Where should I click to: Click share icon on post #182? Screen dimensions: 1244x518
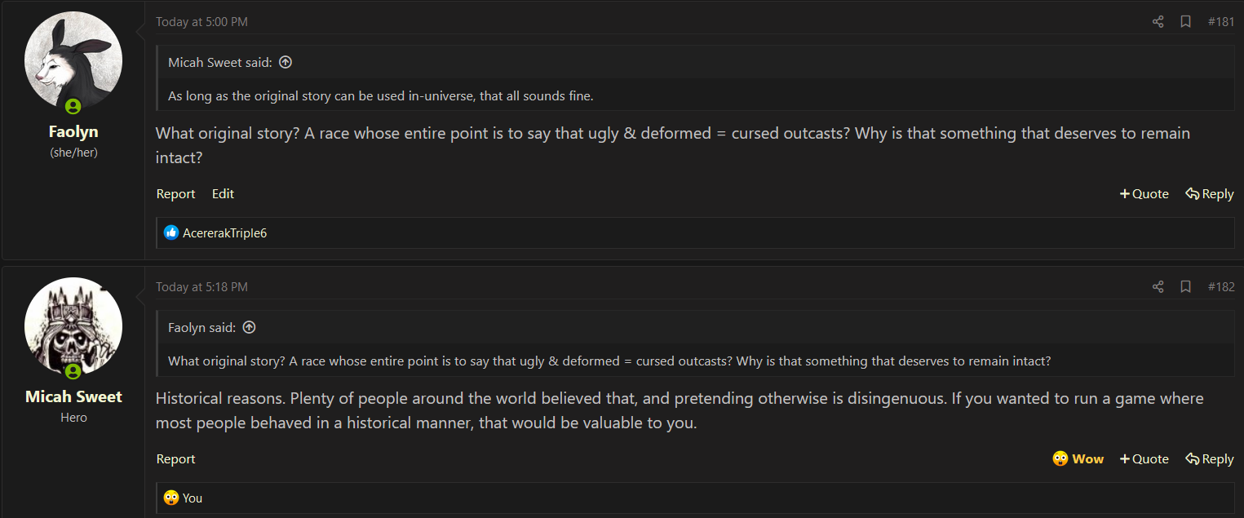(x=1158, y=287)
